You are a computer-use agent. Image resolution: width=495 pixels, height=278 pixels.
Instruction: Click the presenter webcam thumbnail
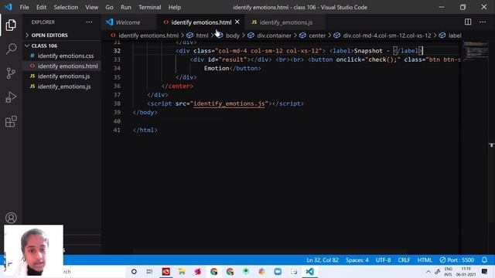click(x=33, y=250)
